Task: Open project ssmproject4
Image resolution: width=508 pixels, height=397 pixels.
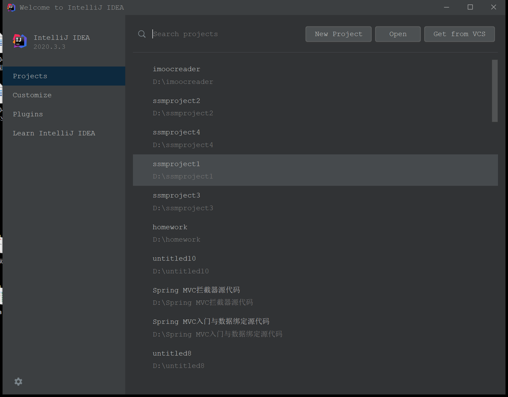Action: click(315, 138)
